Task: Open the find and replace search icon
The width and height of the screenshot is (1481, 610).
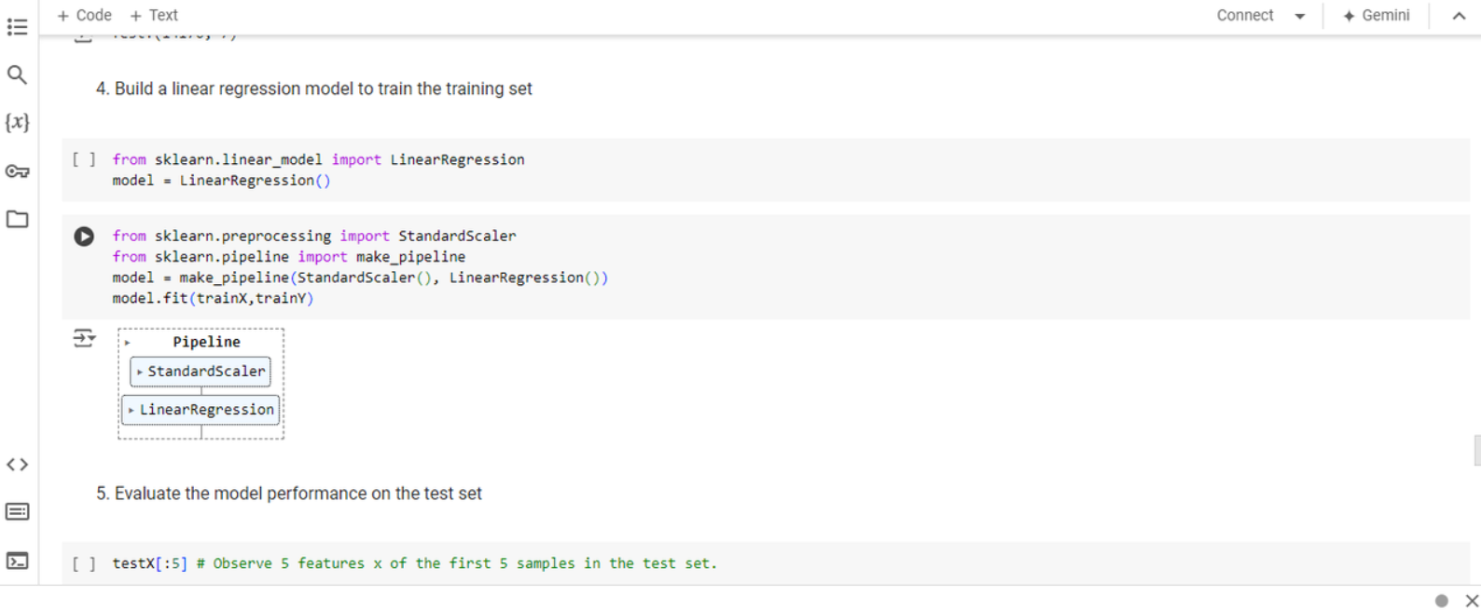Action: tap(17, 75)
